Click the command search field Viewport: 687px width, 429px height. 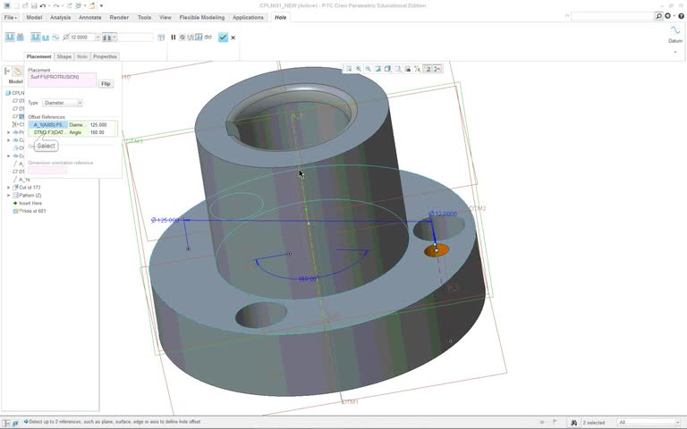coord(613,16)
